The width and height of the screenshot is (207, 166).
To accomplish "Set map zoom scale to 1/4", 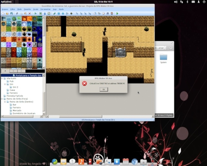I will point(85,14).
